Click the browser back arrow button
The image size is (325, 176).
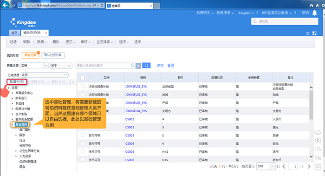tap(5, 5)
